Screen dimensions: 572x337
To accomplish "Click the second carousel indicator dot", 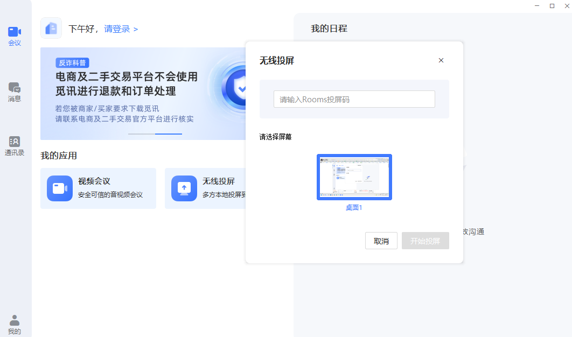I will 168,135.
